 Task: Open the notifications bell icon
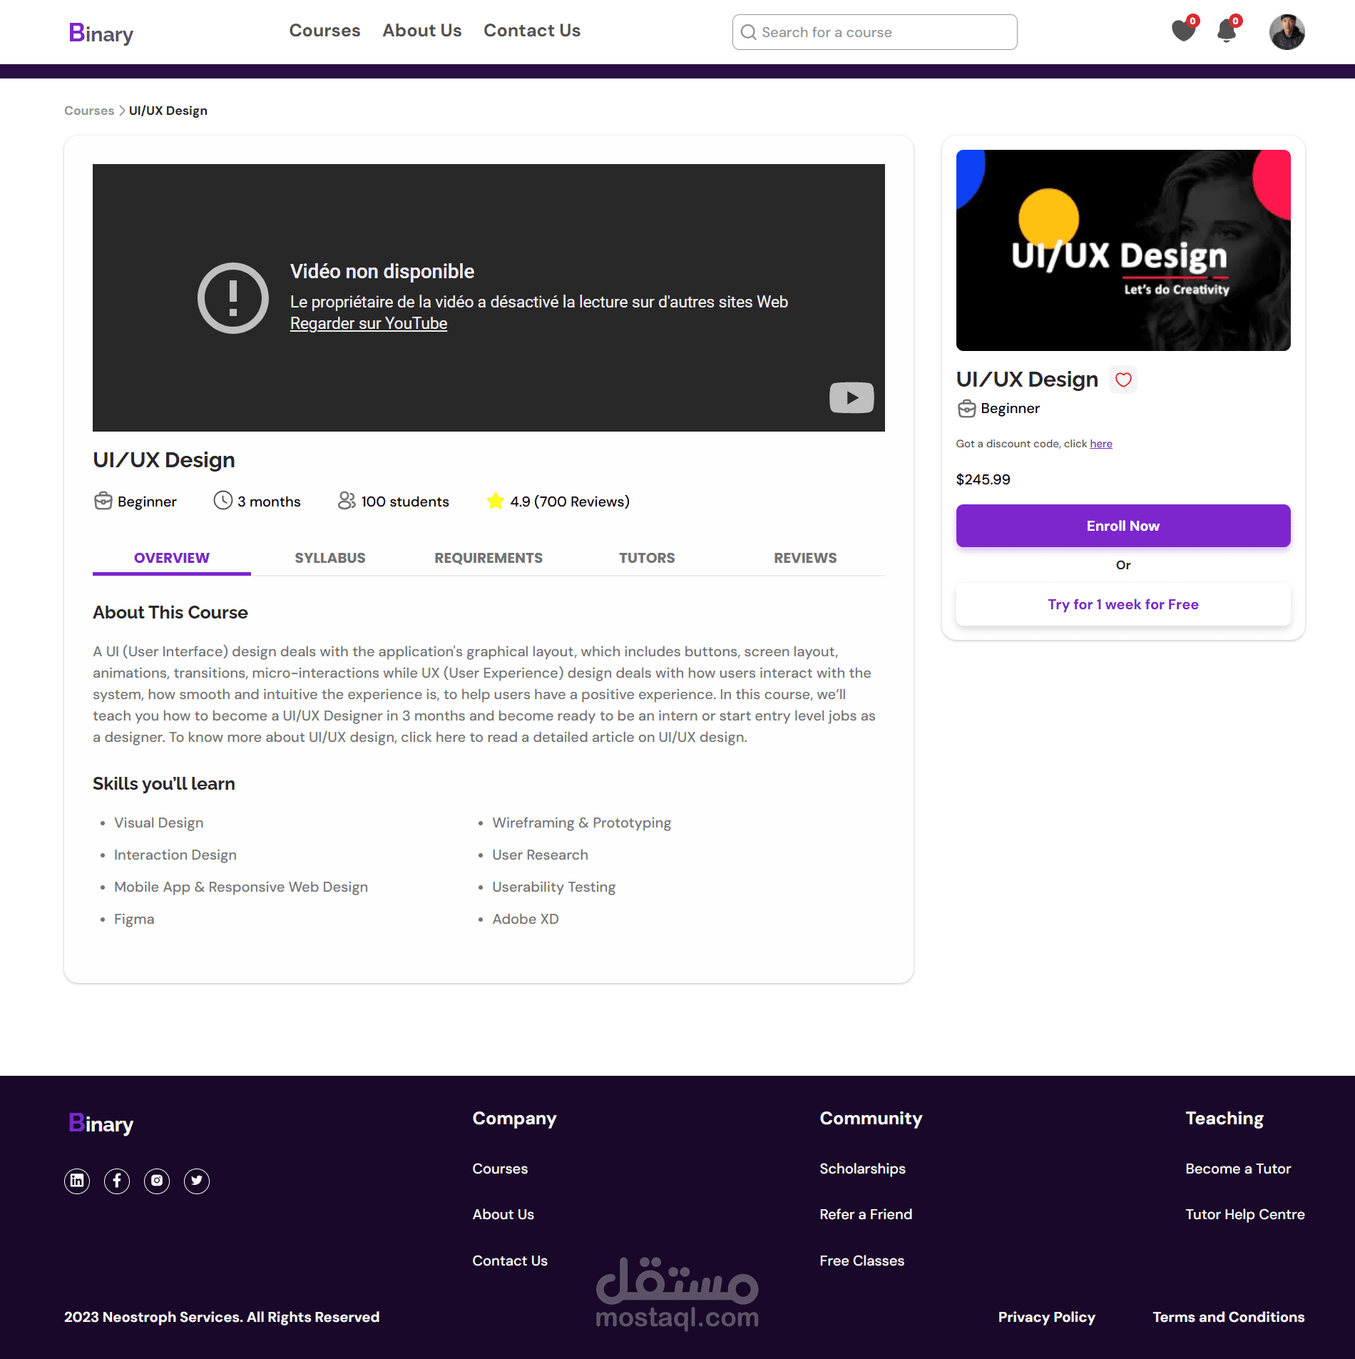1227,31
